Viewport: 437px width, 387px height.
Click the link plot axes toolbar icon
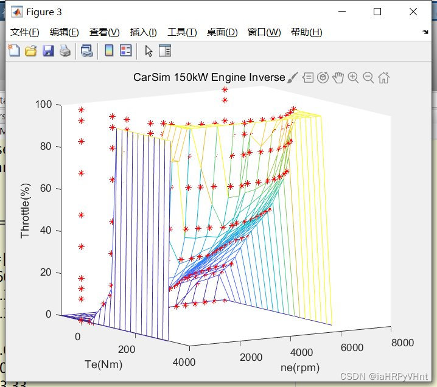(86, 51)
